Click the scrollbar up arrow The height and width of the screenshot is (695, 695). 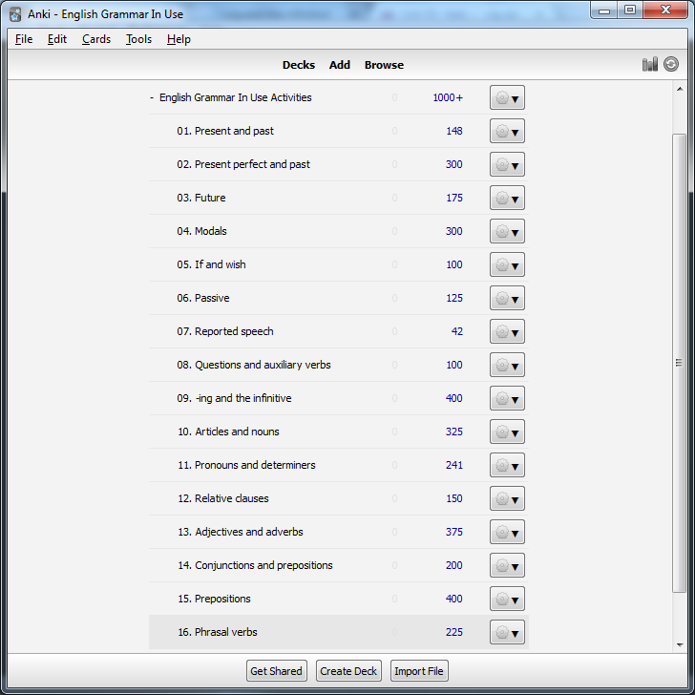[x=680, y=89]
